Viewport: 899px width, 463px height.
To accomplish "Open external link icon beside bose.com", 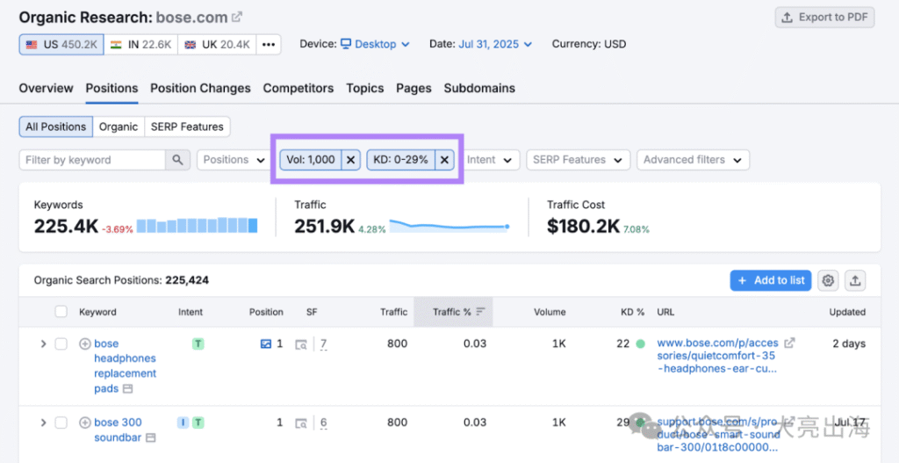I will [x=237, y=18].
